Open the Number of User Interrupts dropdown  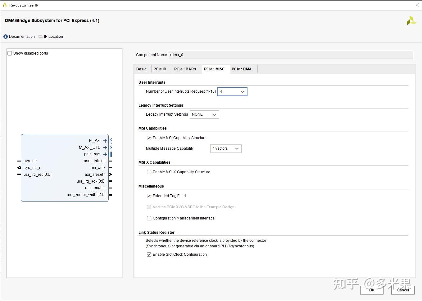242,91
